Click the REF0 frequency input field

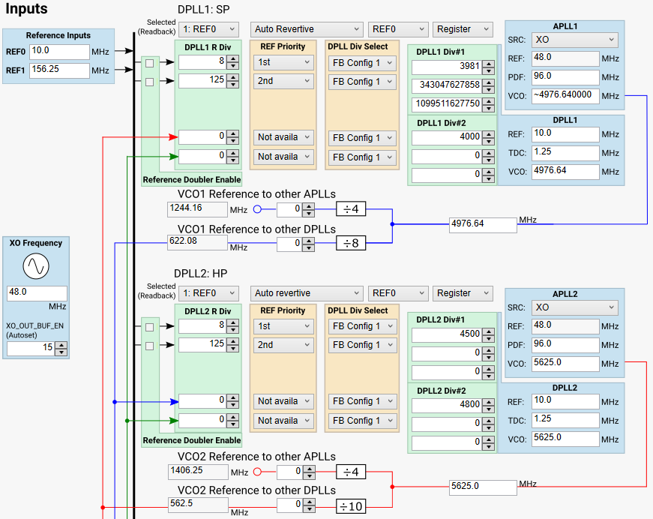[59, 52]
